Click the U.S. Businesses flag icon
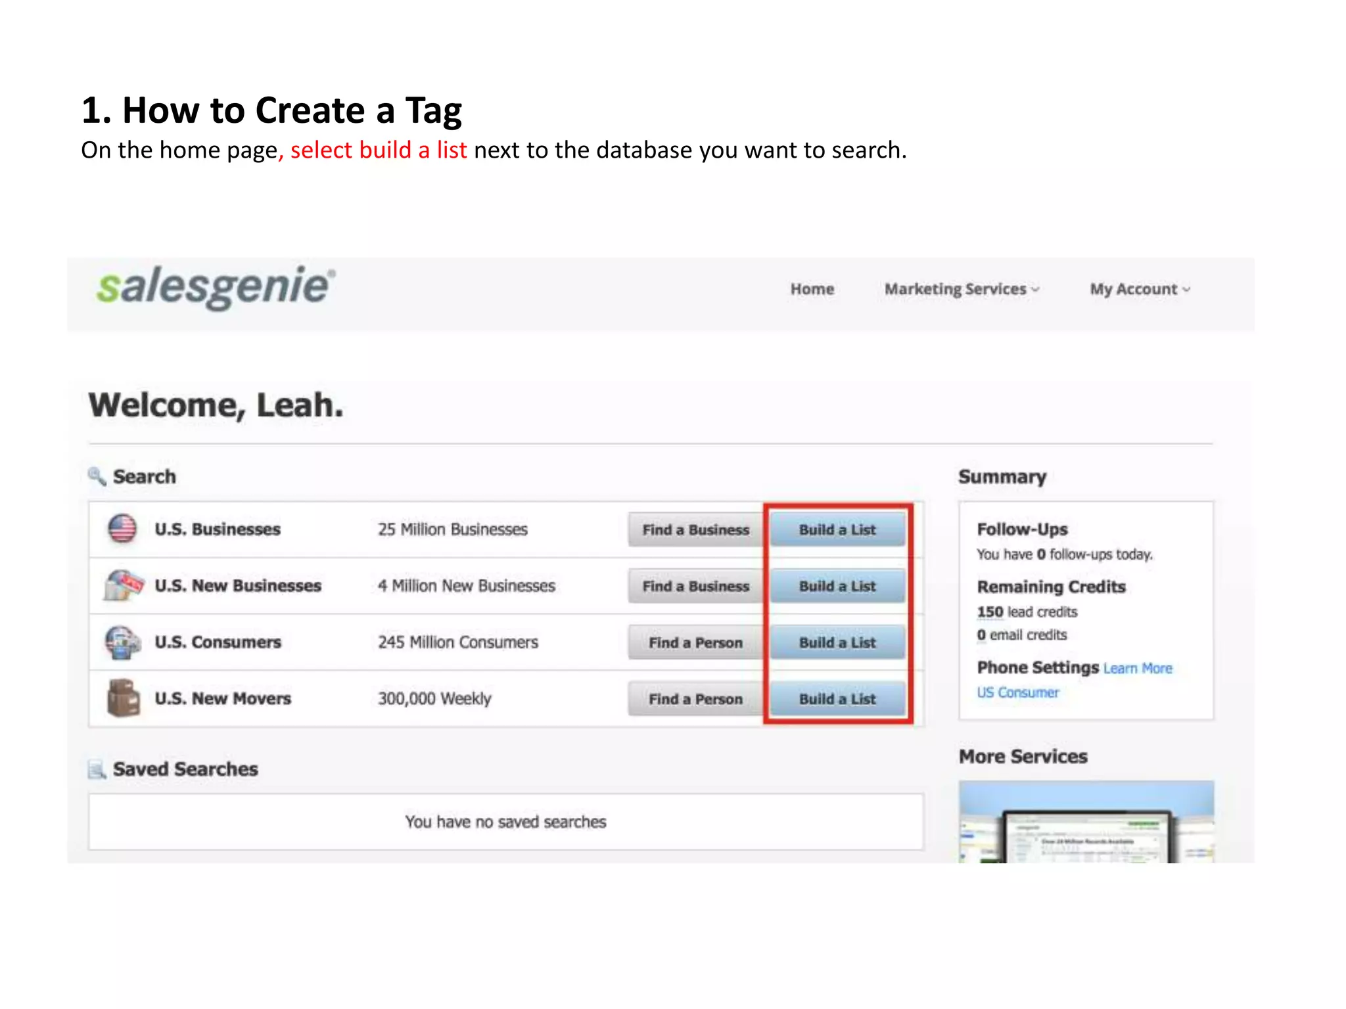Image resolution: width=1346 pixels, height=1009 pixels. (x=122, y=529)
